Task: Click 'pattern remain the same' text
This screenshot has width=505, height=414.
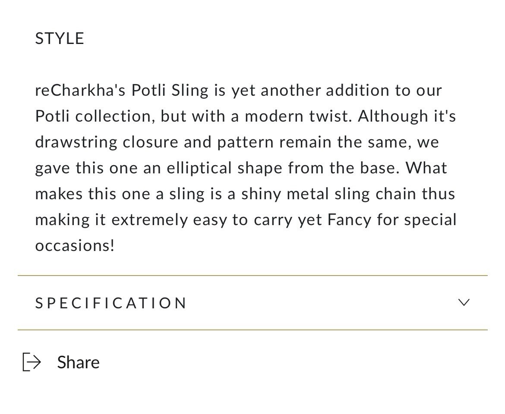Action: tap(313, 142)
